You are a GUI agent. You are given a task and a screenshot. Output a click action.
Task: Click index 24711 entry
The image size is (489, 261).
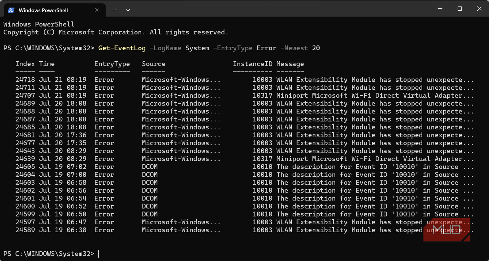245,88
